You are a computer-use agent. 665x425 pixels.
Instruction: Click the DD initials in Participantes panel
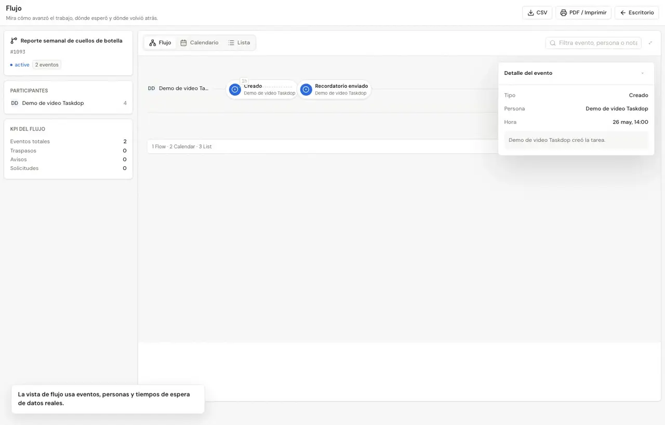coord(15,103)
